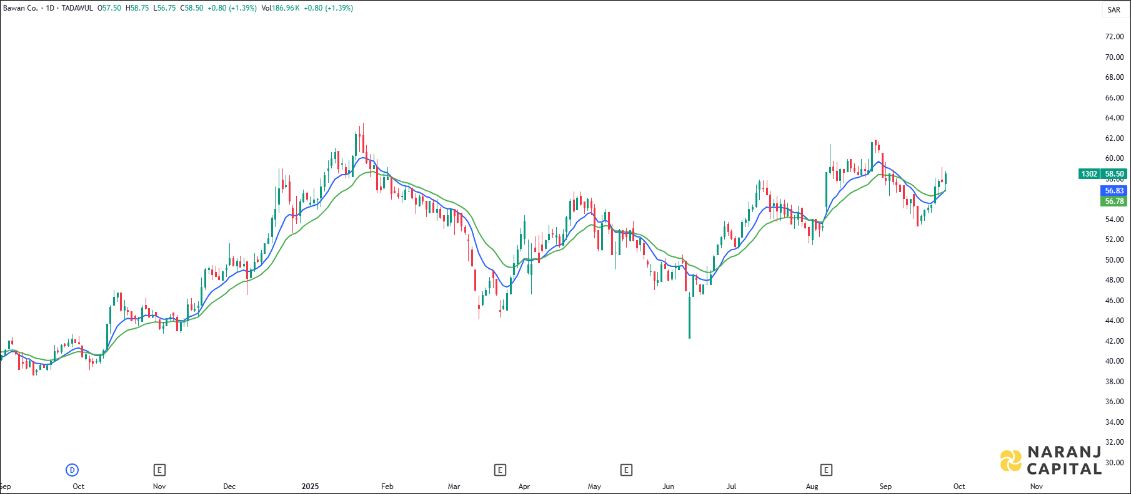Click the volume value Vol186.96K
This screenshot has width=1131, height=494.
(x=281, y=8)
